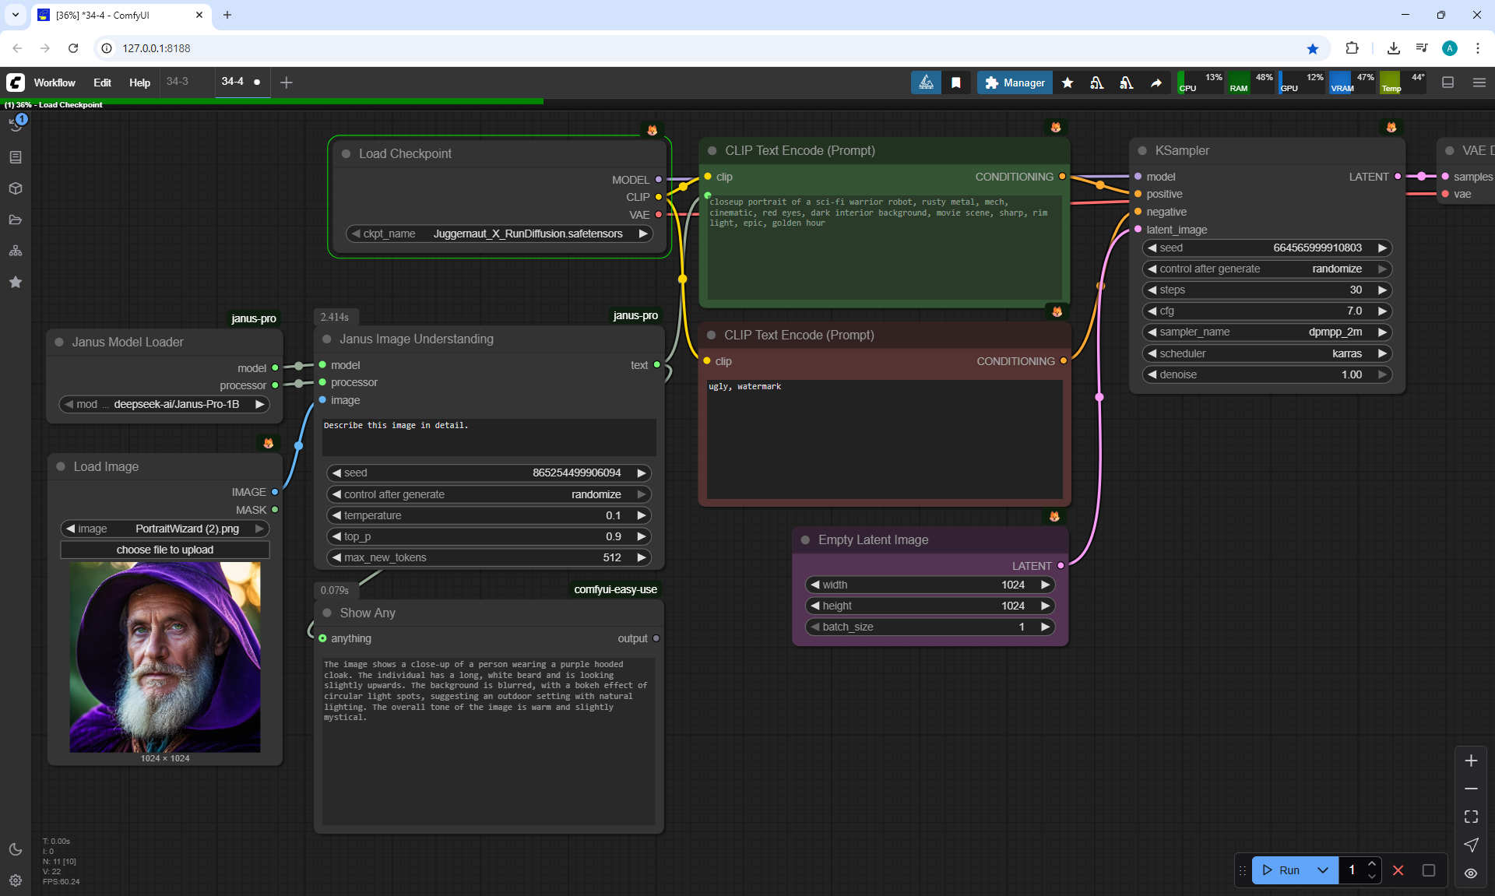This screenshot has width=1495, height=896.
Task: Click the temperature slider in Janus node
Action: [x=489, y=515]
